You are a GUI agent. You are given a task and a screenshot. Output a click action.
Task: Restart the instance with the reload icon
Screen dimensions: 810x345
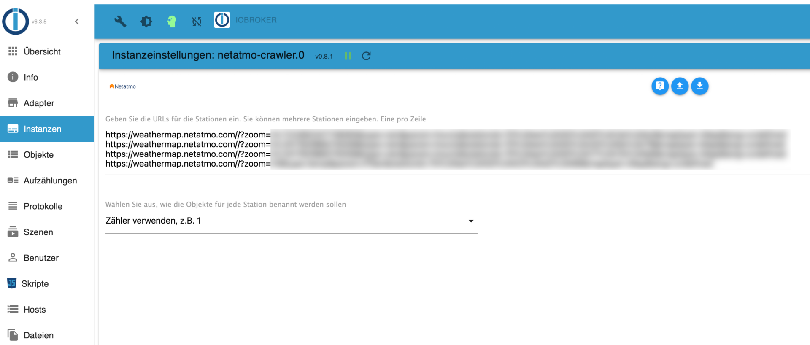click(x=366, y=56)
